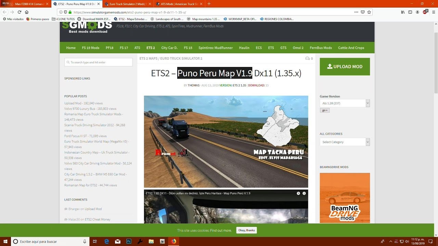Click the site search input field
The width and height of the screenshot is (438, 246).
pos(98,62)
